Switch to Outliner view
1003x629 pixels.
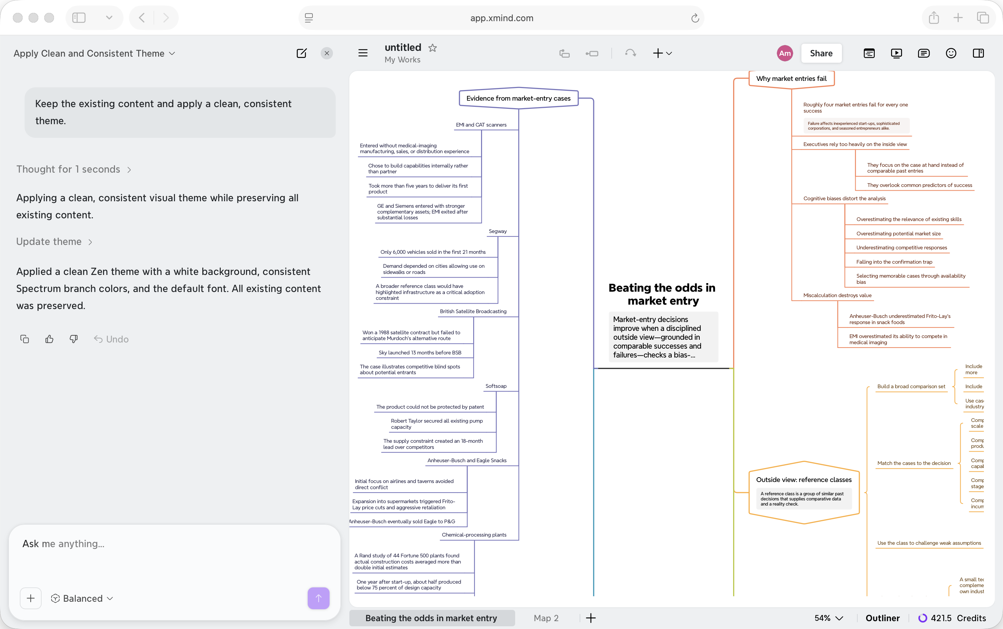(x=882, y=618)
